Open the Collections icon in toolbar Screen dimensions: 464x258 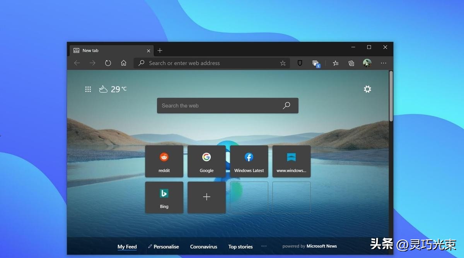pyautogui.click(x=351, y=63)
